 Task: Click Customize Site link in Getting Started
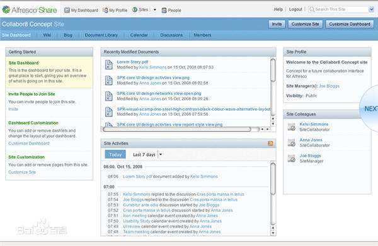tap(22, 172)
